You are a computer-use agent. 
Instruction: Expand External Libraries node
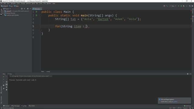(3, 13)
